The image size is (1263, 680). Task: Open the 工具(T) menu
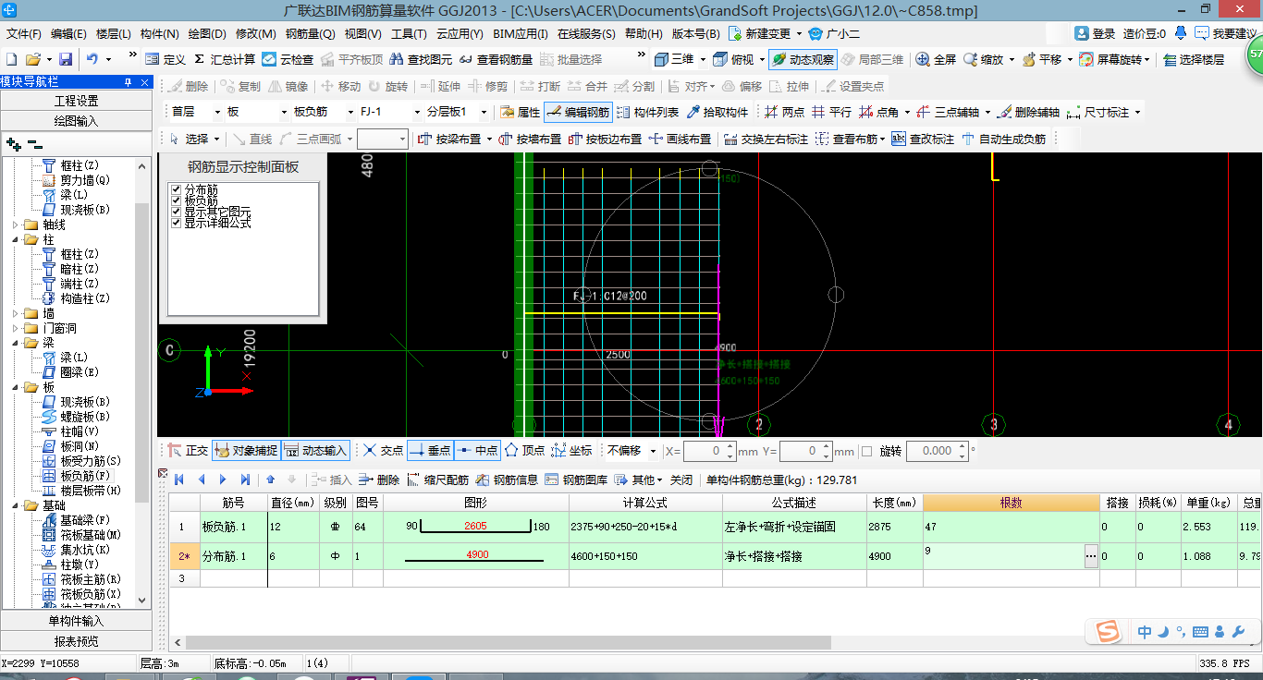point(409,33)
